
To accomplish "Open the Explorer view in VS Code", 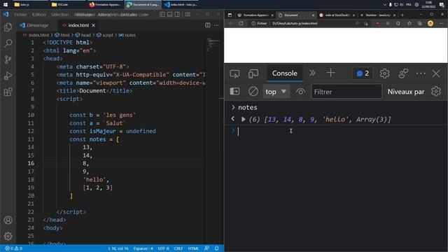I will click(8, 27).
